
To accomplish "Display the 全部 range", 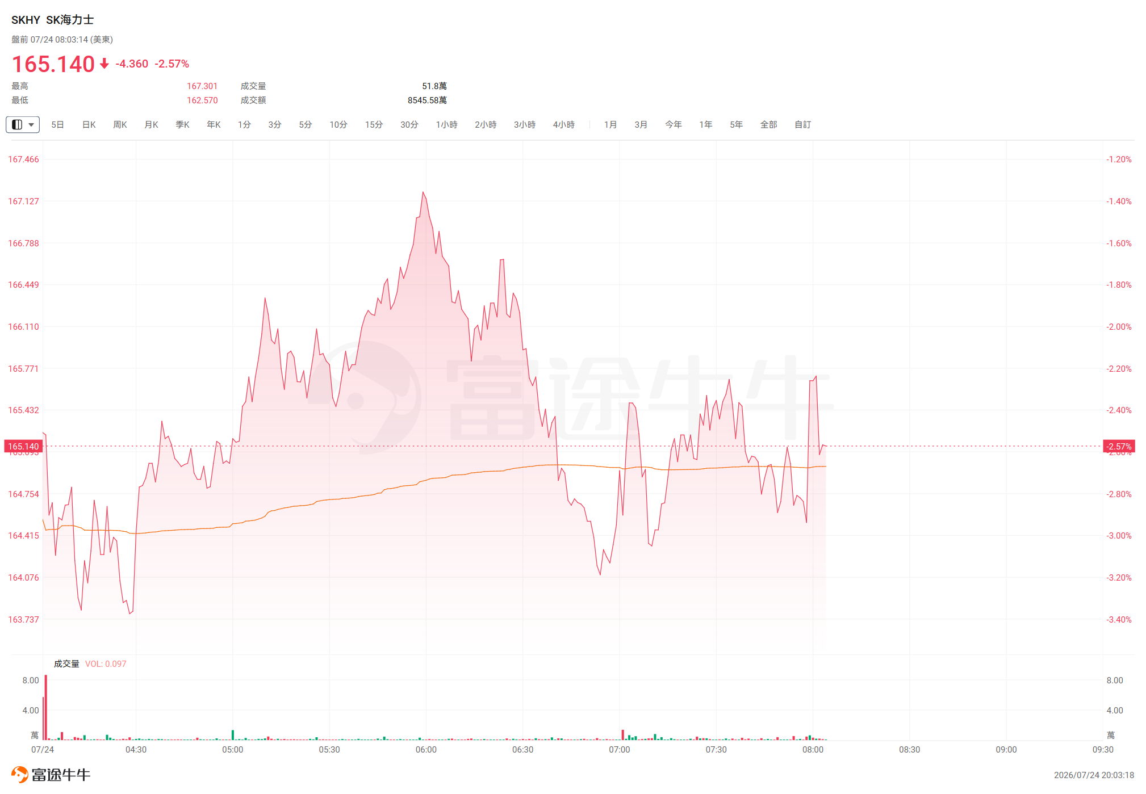I will (769, 124).
